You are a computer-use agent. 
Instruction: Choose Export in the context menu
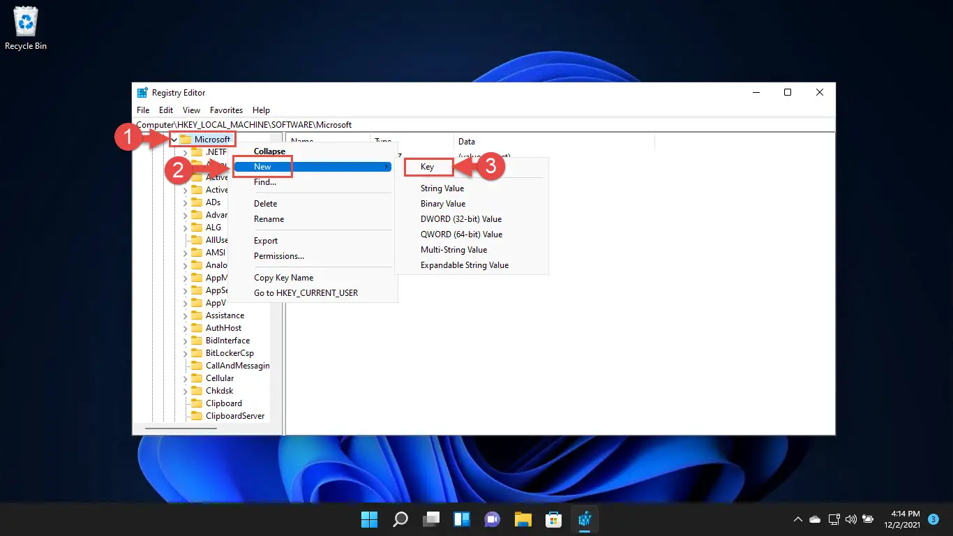(x=313, y=241)
